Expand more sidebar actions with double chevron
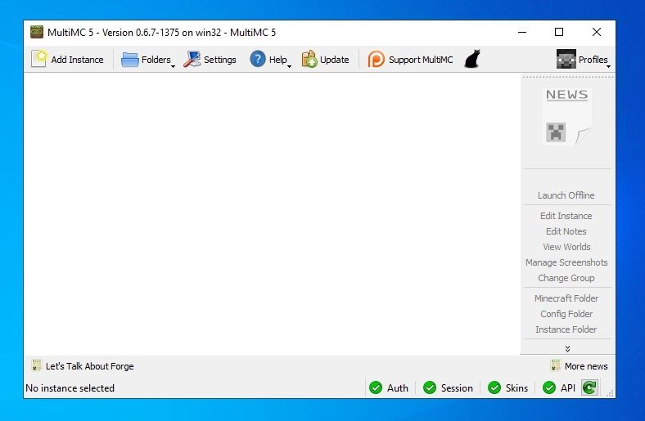Screen dimensions: 645x421 567,349
